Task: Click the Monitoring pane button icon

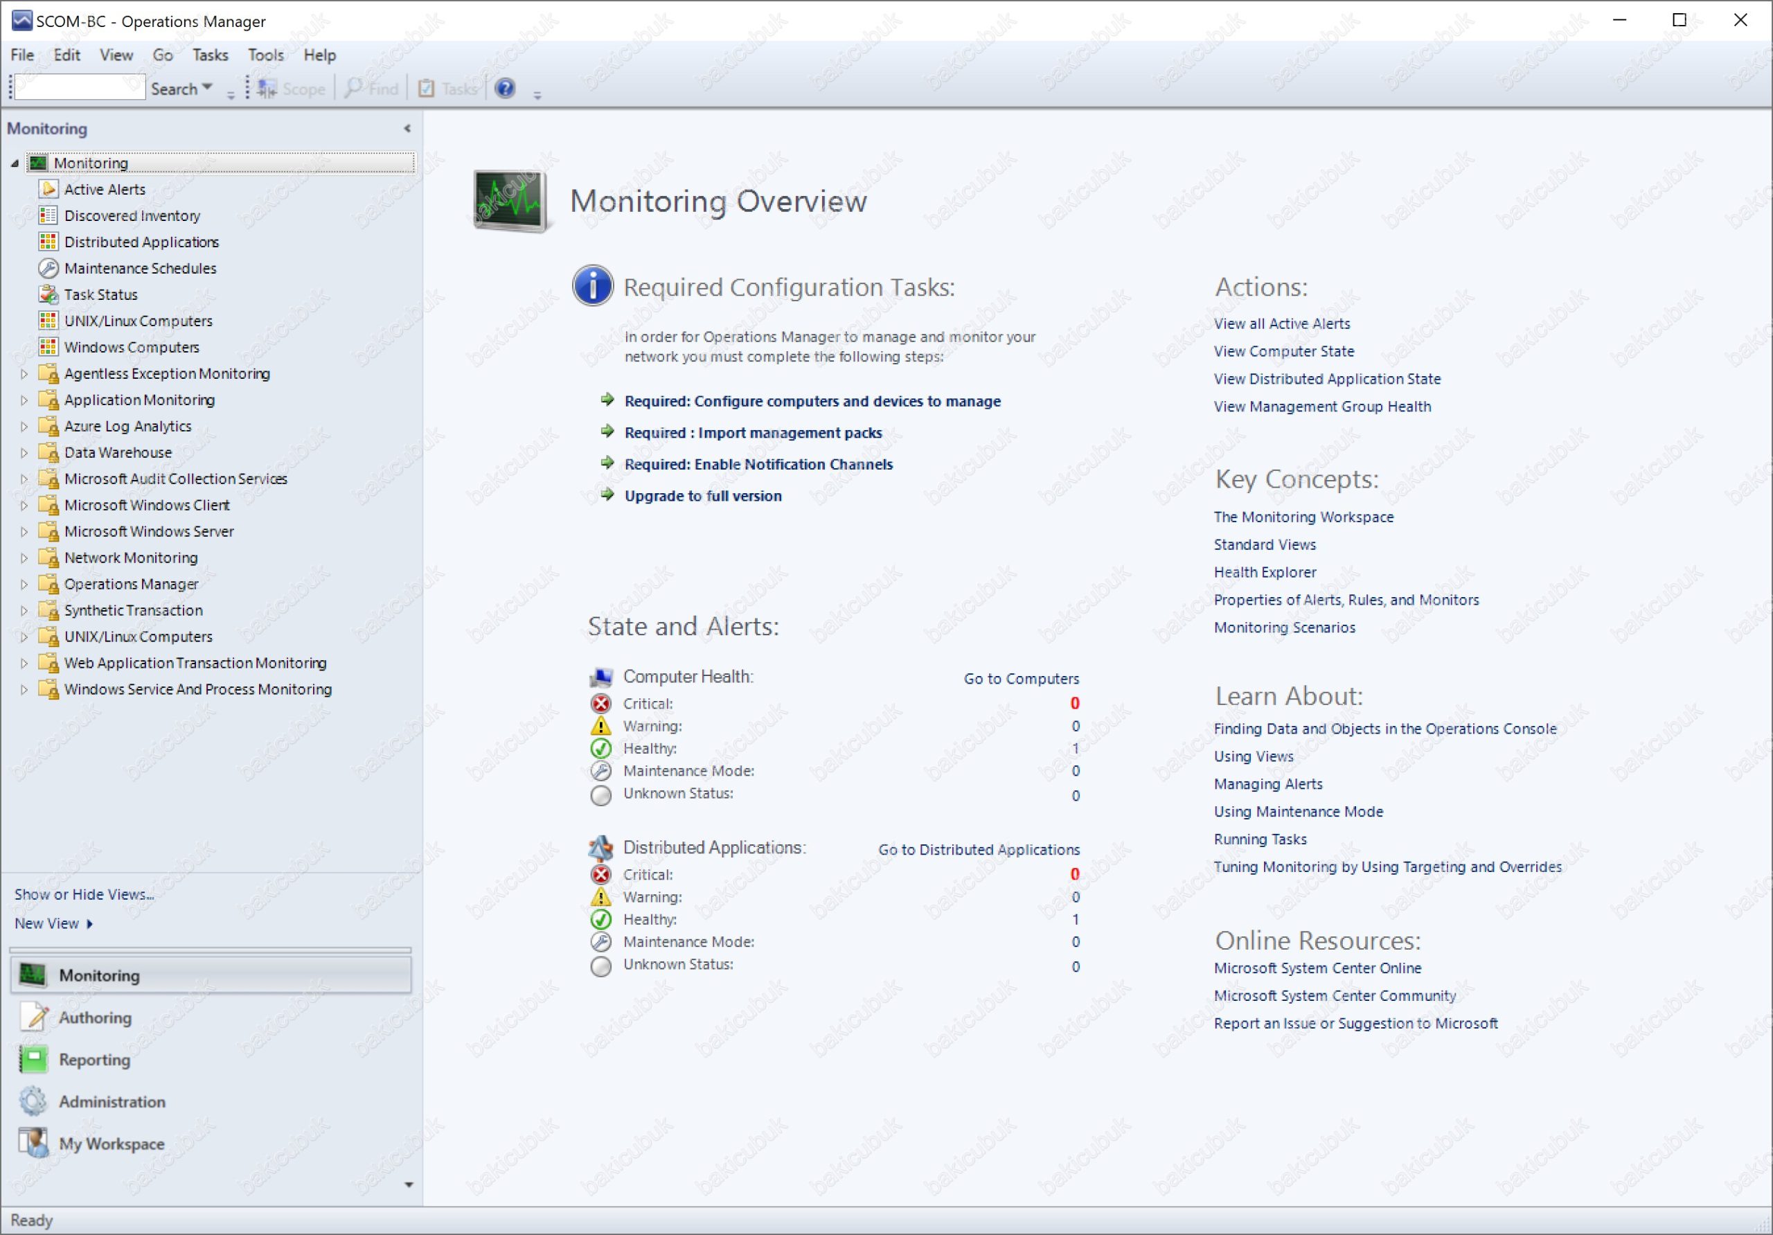Action: coord(33,975)
